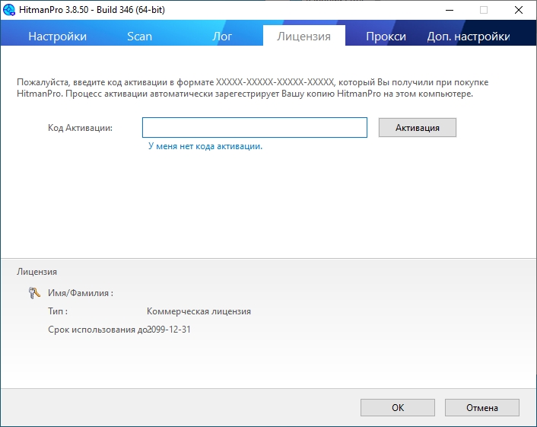Screen dimensions: 537x427
Task: Go to the Лог tab
Action: click(x=222, y=37)
